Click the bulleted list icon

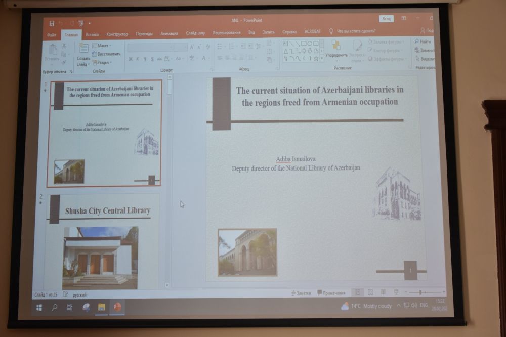[220, 47]
